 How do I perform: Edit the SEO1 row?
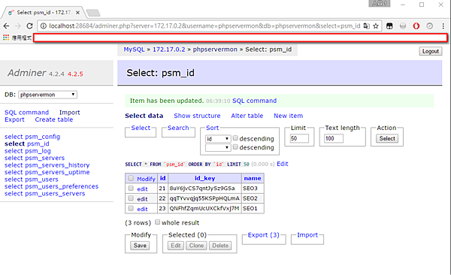pos(142,209)
